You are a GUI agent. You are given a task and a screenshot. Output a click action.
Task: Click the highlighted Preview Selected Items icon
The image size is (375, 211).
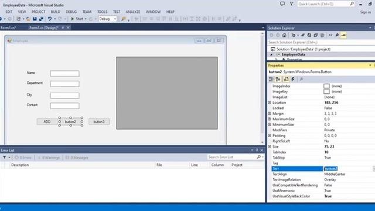(343, 35)
